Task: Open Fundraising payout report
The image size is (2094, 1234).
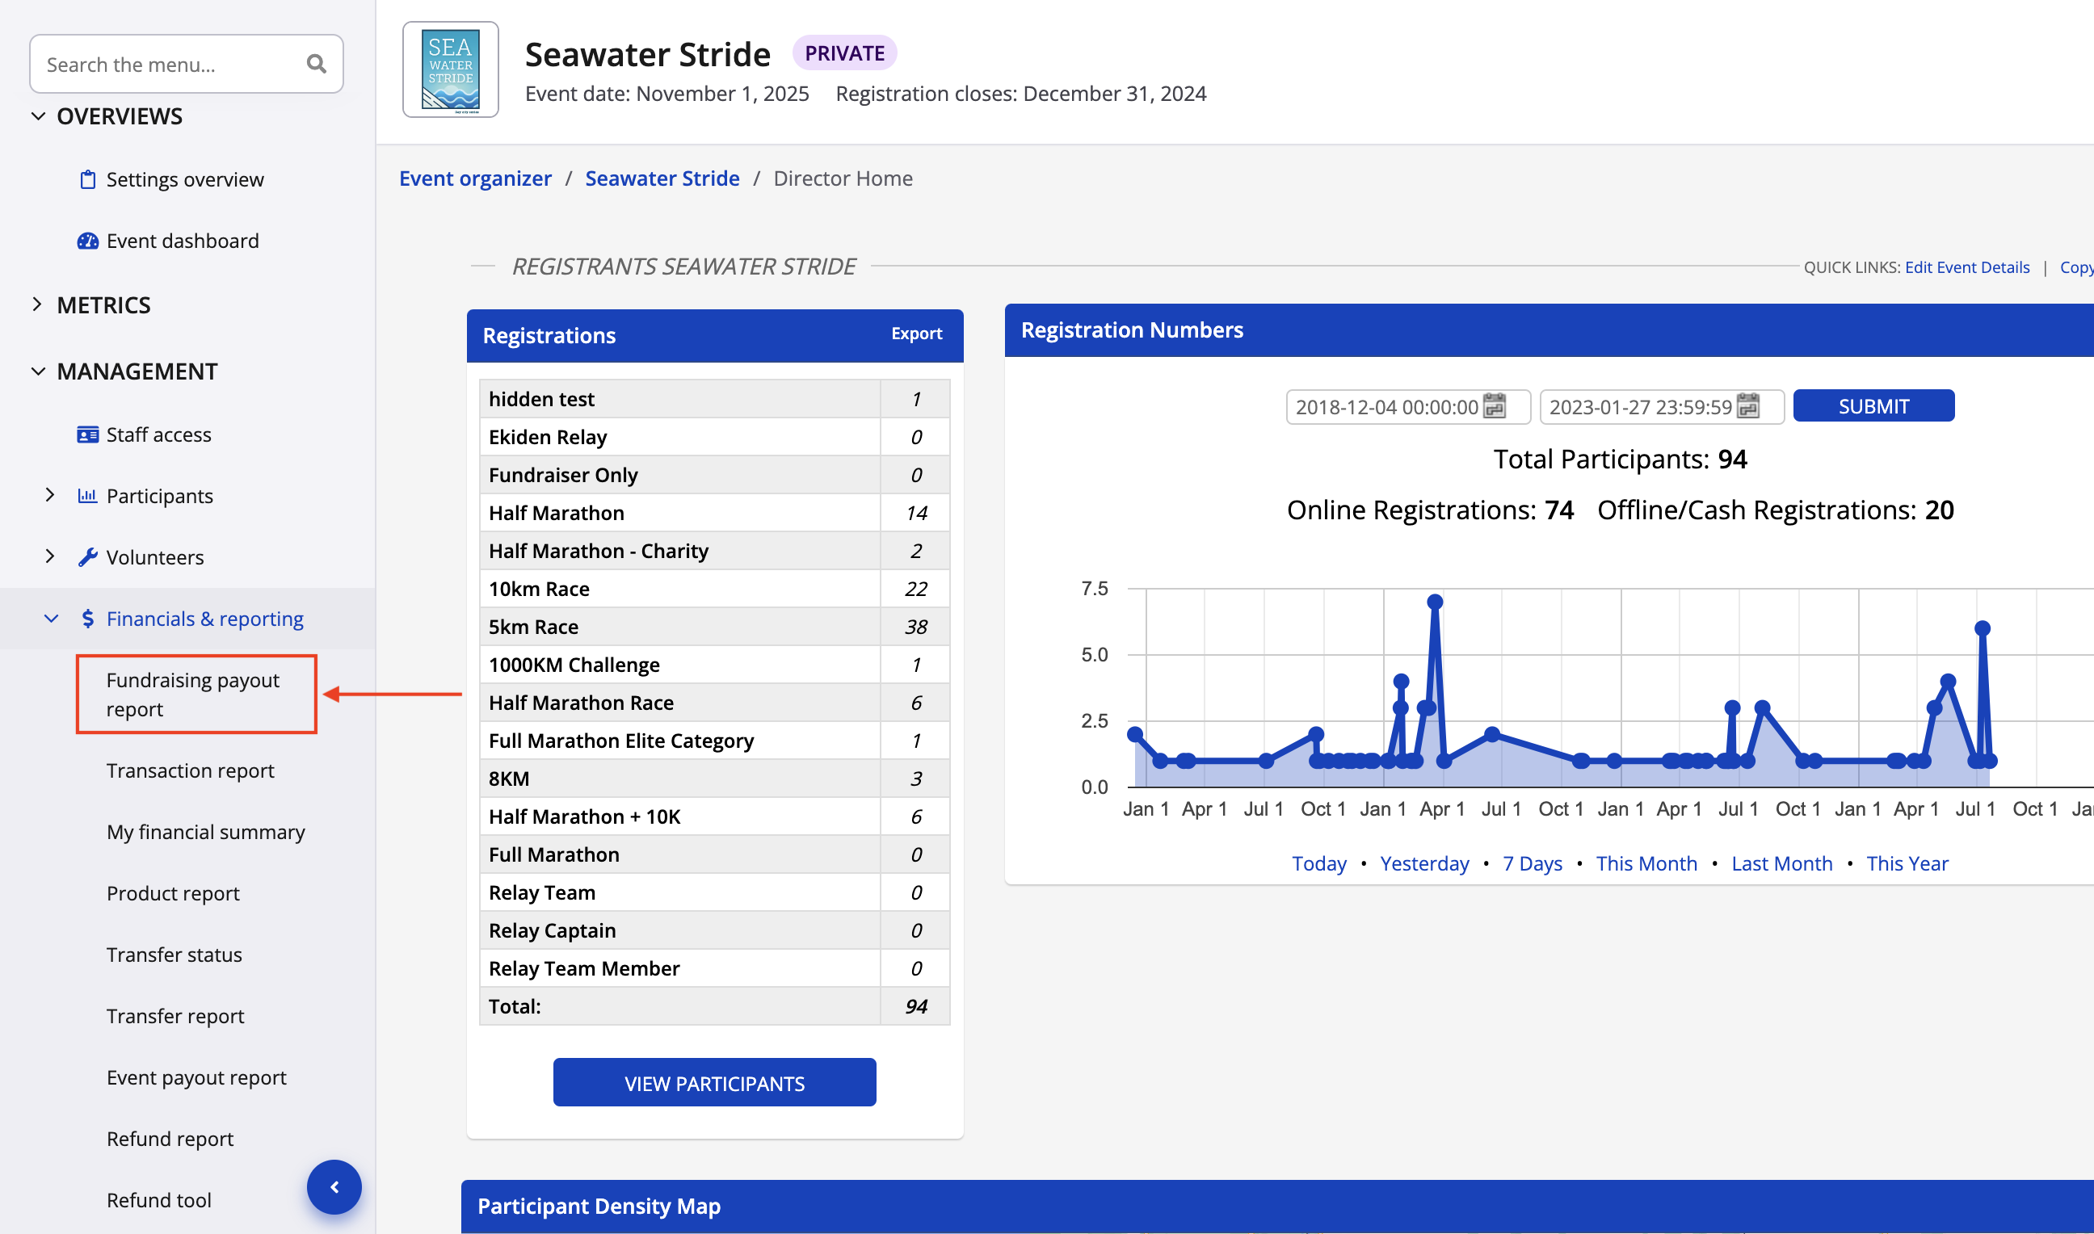Action: coord(193,695)
